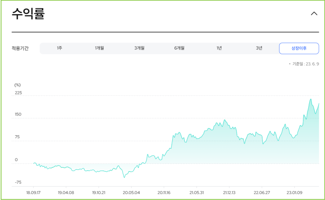Click the 상장이후 period button

pyautogui.click(x=299, y=48)
